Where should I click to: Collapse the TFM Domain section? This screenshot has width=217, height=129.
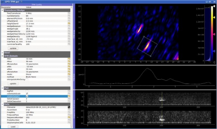pos(2,56)
